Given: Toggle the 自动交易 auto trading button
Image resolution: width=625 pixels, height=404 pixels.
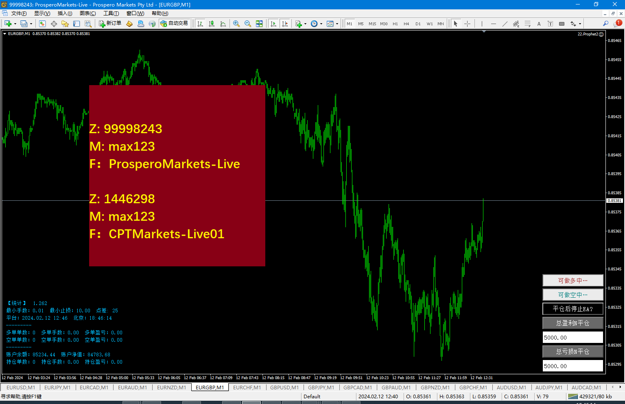Looking at the screenshot, I should click(175, 24).
